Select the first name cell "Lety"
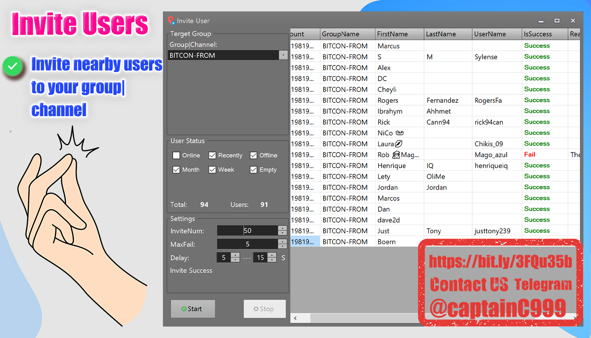Viewport: 591px width, 338px height. pos(400,177)
